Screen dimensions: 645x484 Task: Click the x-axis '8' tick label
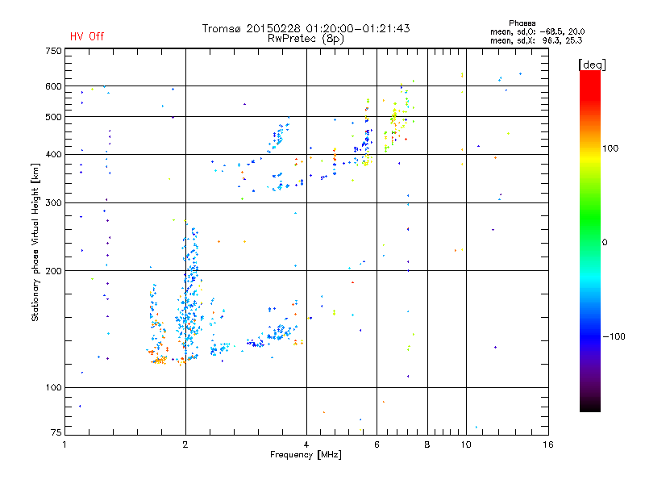coord(427,444)
